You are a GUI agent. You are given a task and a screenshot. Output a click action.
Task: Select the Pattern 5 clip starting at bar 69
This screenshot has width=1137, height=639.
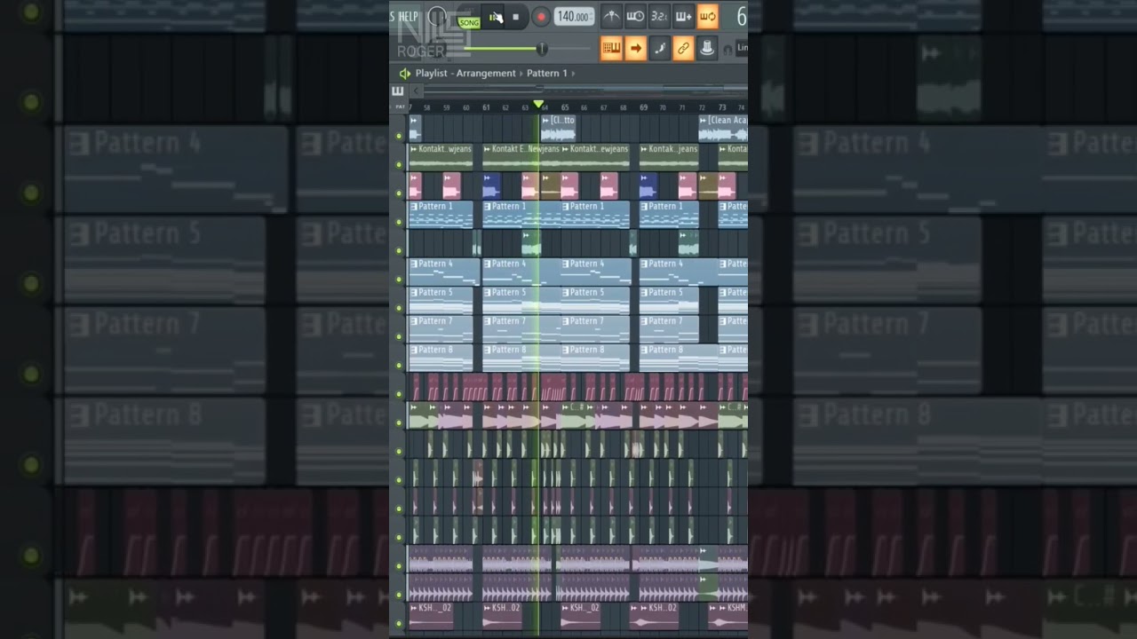tap(669, 300)
